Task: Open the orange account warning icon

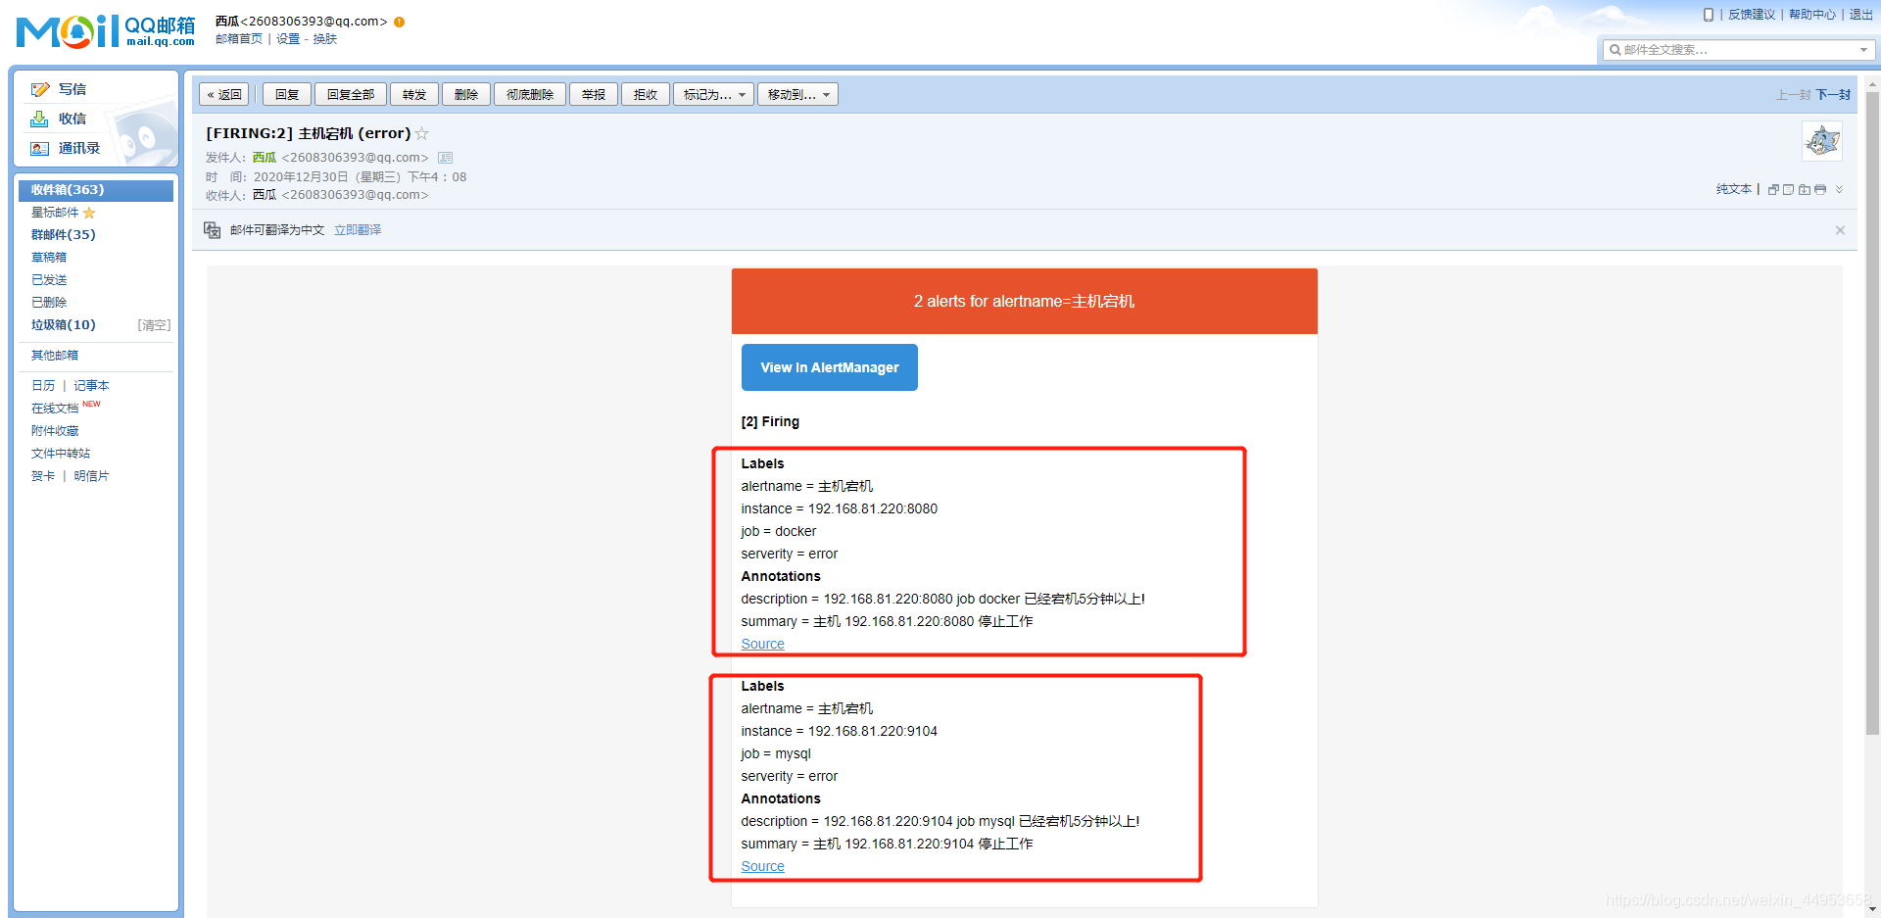Action: click(400, 22)
